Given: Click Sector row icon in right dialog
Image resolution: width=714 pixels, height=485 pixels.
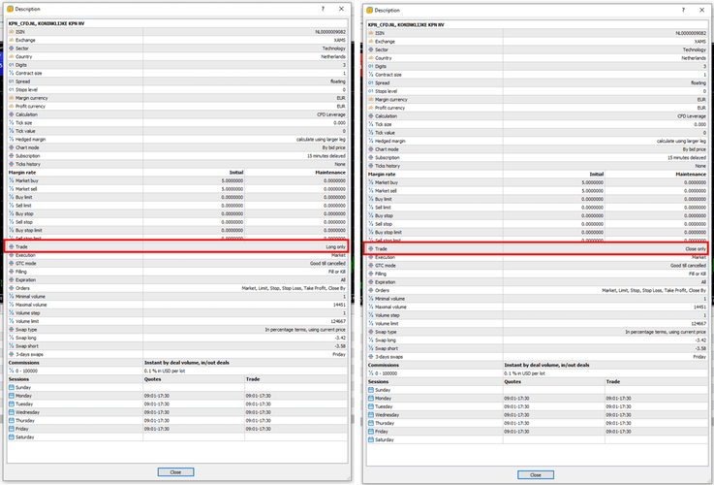Looking at the screenshot, I should click(371, 49).
